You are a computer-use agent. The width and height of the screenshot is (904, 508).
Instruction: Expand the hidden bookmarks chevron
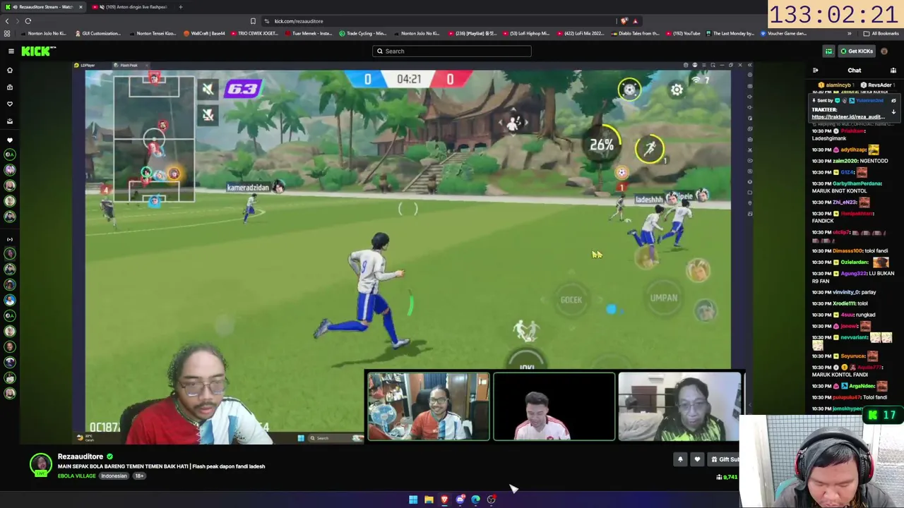(x=848, y=33)
